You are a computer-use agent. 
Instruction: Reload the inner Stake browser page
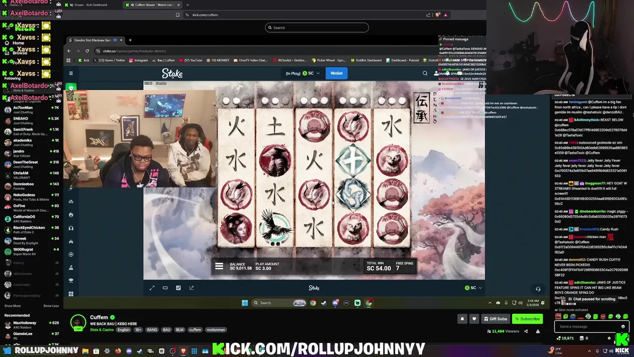click(x=87, y=51)
